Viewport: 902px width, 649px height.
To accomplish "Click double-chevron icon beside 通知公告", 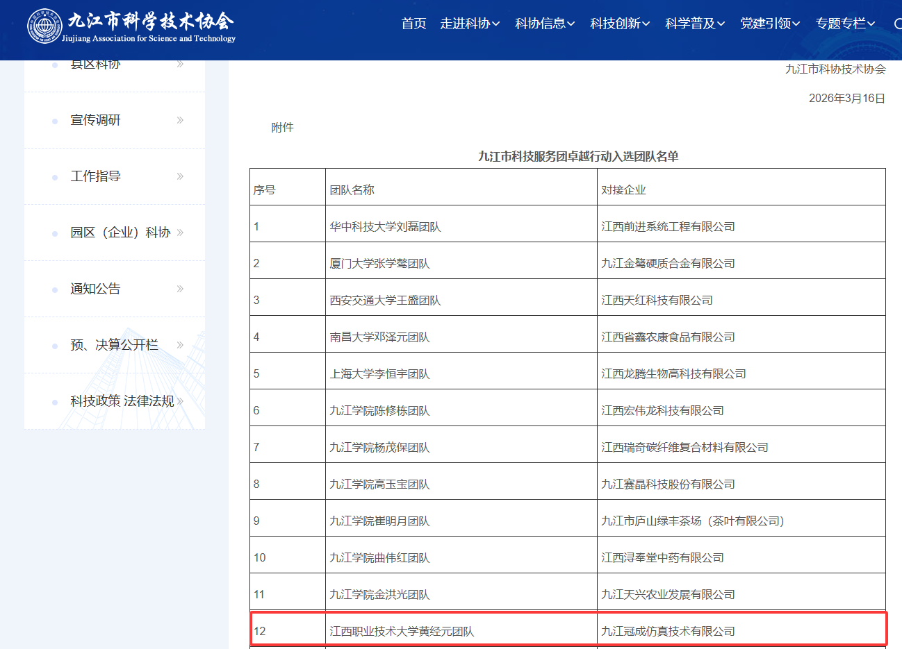I will click(180, 289).
